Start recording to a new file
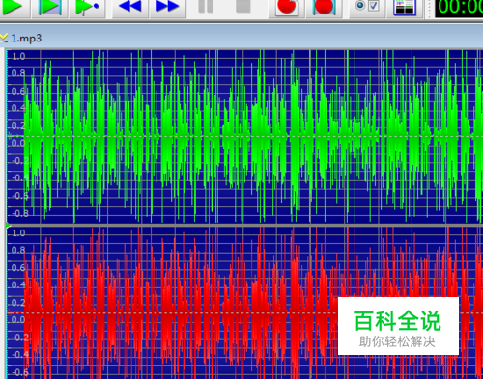Image resolution: width=483 pixels, height=379 pixels. coord(286,7)
